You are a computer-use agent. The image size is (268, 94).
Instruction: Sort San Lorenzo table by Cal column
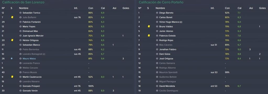[103, 8]
